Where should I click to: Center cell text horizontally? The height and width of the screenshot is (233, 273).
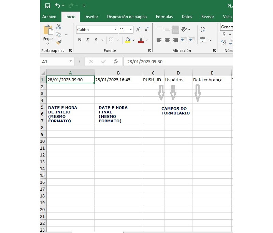tap(167, 40)
